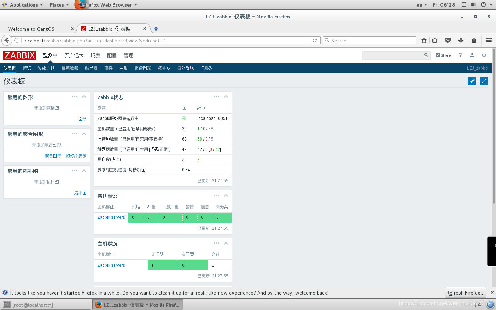This screenshot has width=496, height=310.
Task: Open new tab with plus icon
Action: click(x=156, y=29)
